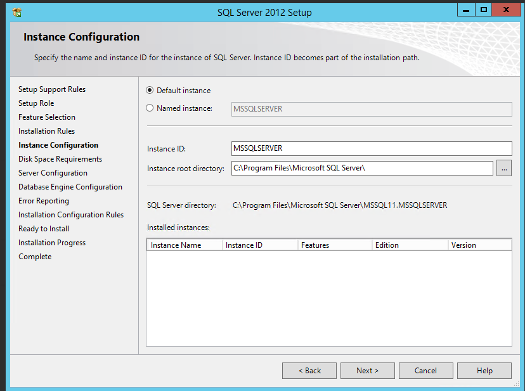Select Setup Support Rules step
Image resolution: width=525 pixels, height=391 pixels.
pos(52,89)
